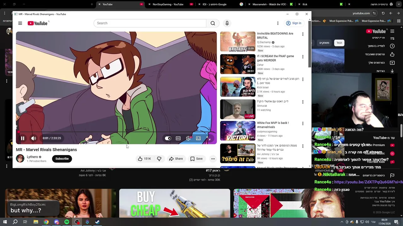The height and width of the screenshot is (226, 403).
Task: Open the FNAF Freddy video thumbnail
Action: pos(238,64)
